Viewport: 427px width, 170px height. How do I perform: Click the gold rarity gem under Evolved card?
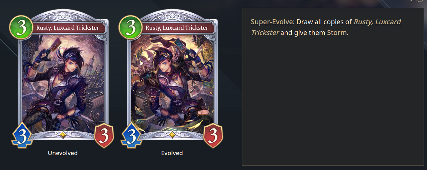172,135
